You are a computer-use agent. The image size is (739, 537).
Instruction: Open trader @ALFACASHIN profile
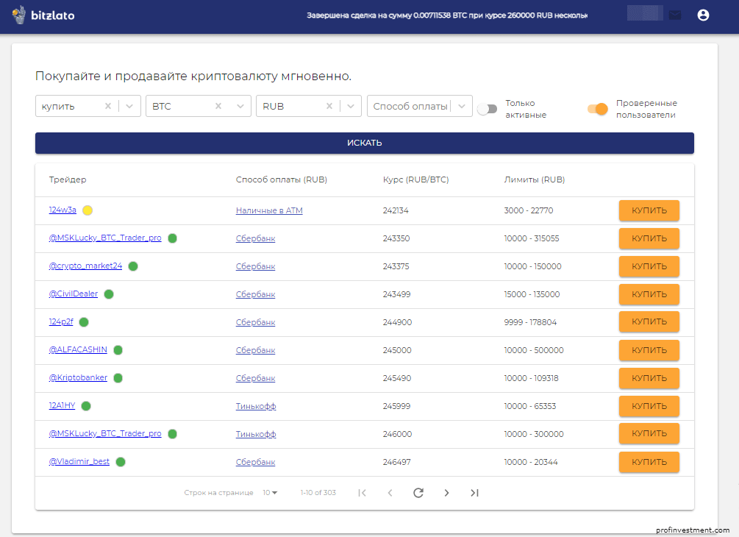point(78,349)
